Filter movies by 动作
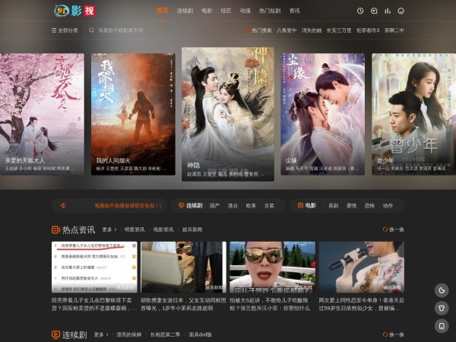The width and height of the screenshot is (456, 342). coord(388,206)
